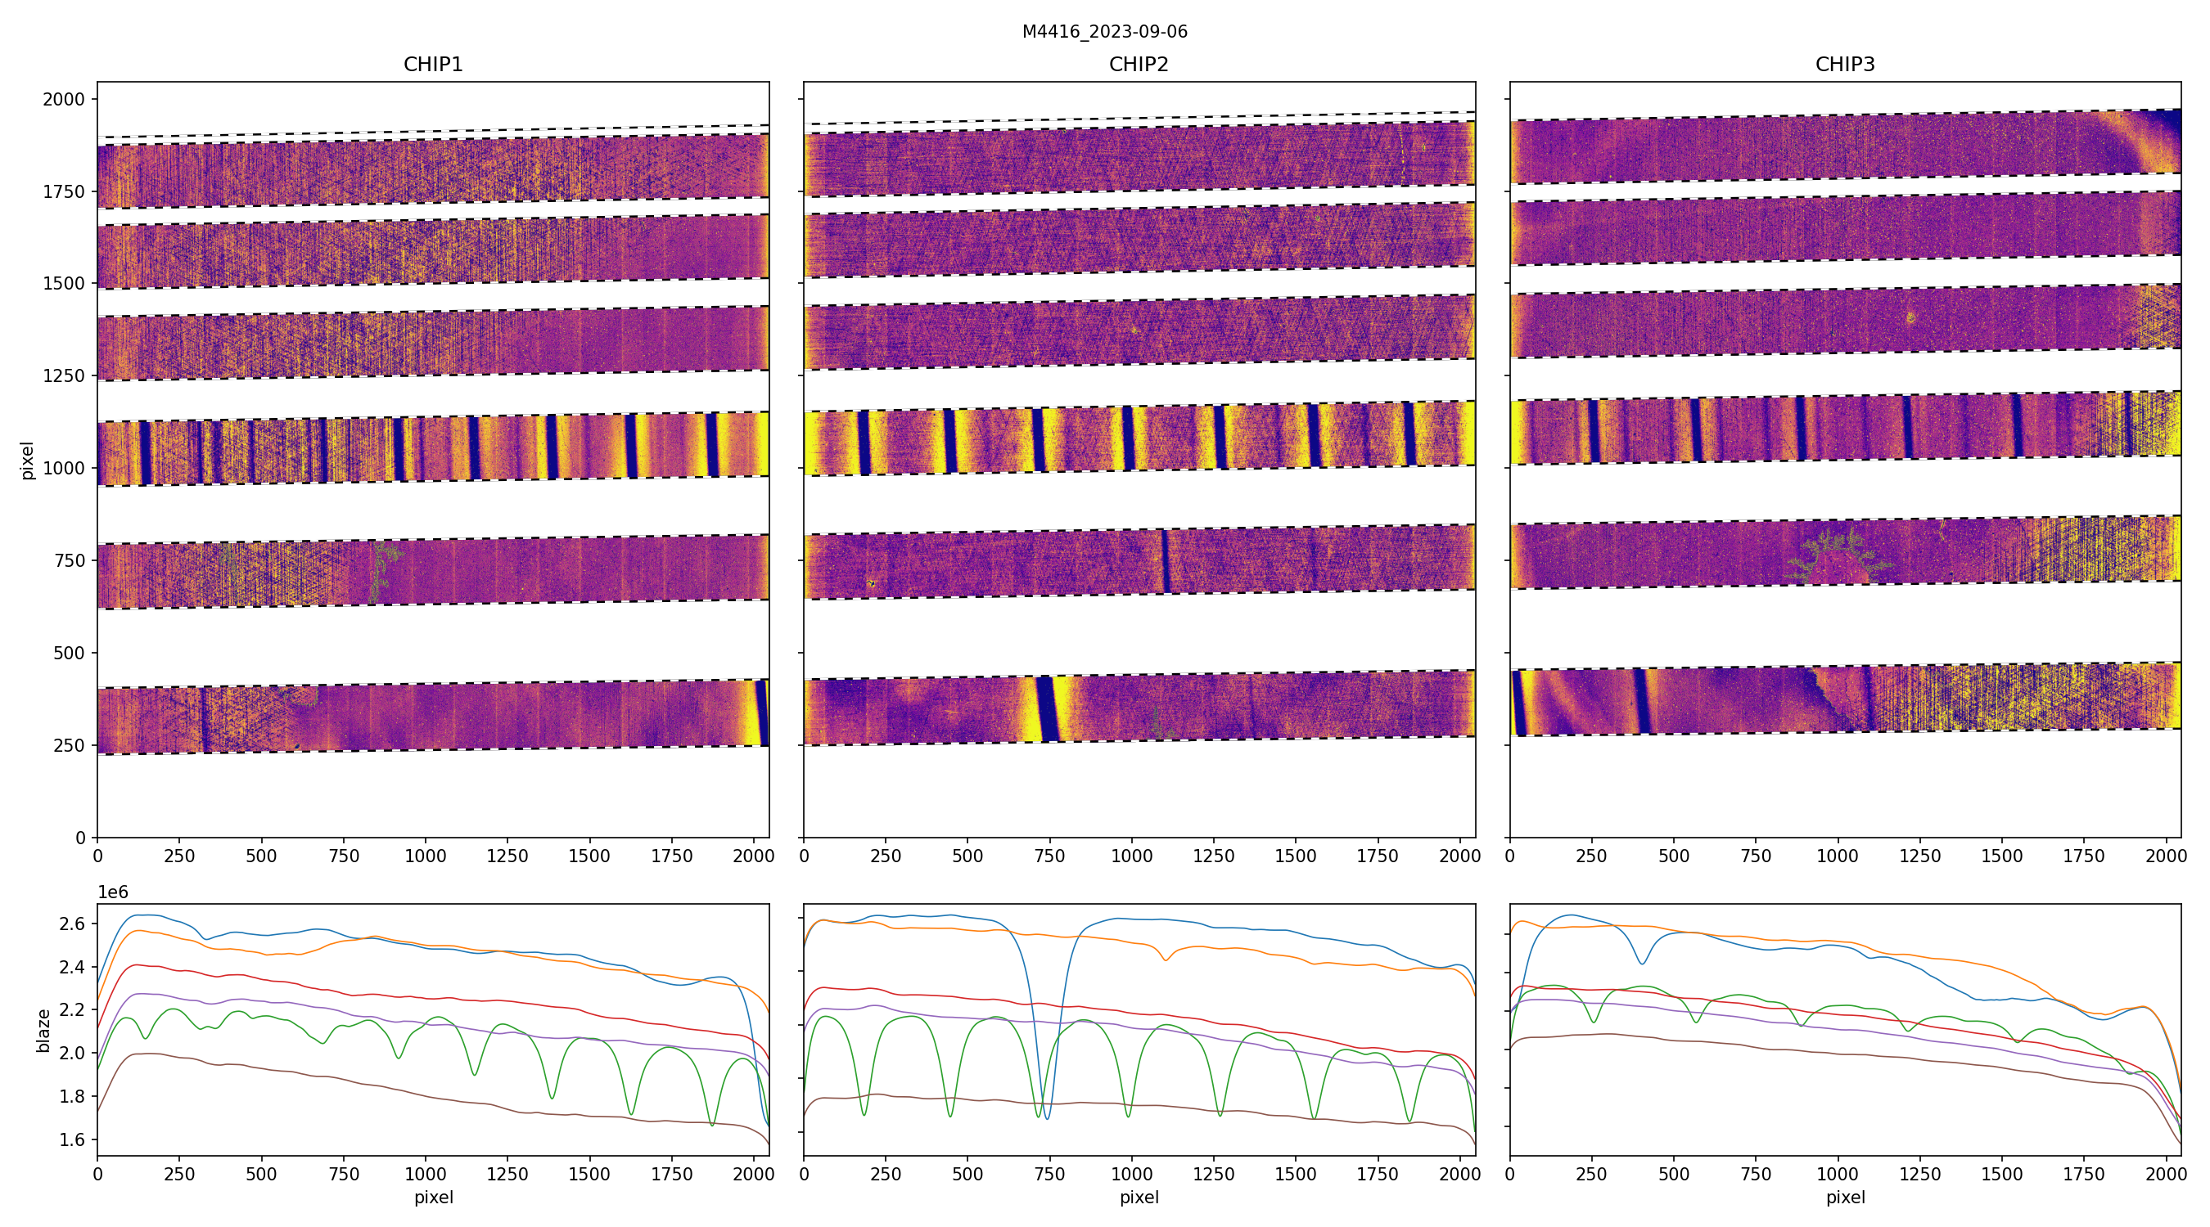This screenshot has height=1227, width=2210.
Task: Click the topmost spectral order band in CHIP1
Action: pyautogui.click(x=432, y=172)
